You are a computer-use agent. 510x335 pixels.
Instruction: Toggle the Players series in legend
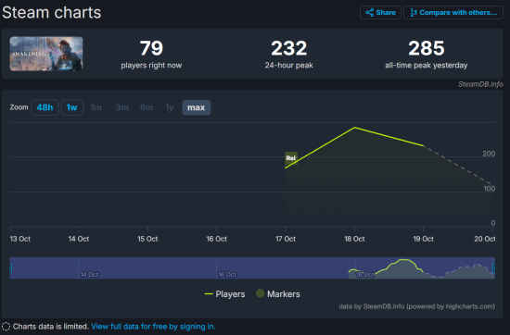224,294
